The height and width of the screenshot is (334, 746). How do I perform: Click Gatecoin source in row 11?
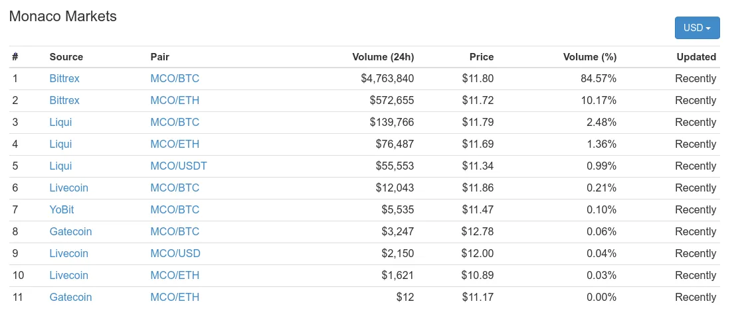[x=70, y=297]
